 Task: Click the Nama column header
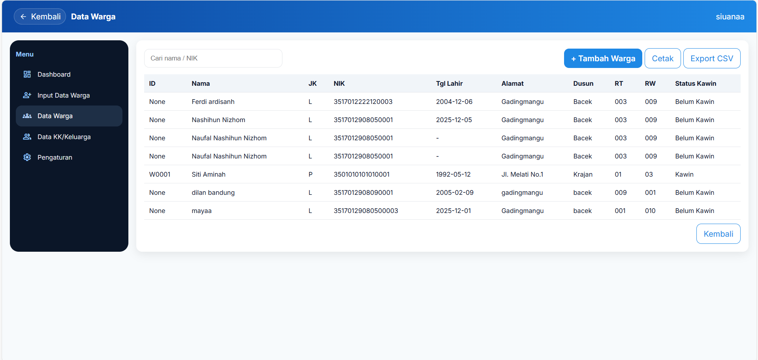pos(201,83)
